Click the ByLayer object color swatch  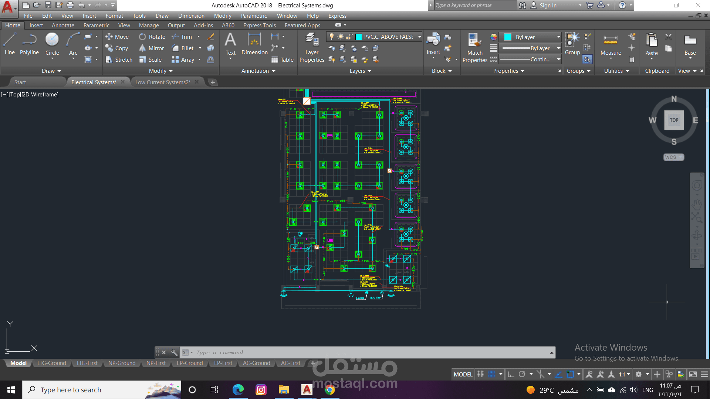click(x=508, y=37)
